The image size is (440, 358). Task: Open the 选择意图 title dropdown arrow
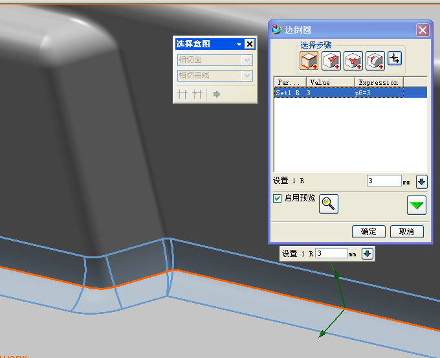(x=239, y=45)
